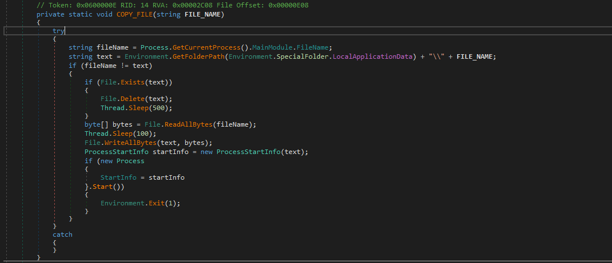Place cursor on the try keyword
612x263 pixels.
[58, 31]
